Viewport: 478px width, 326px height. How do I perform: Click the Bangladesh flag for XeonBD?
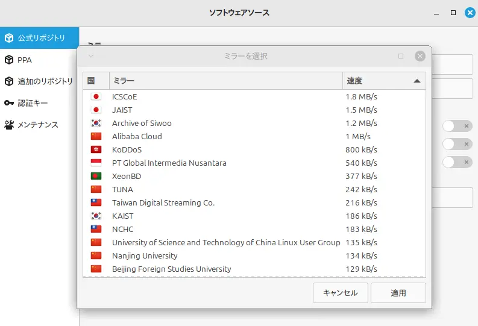point(96,176)
